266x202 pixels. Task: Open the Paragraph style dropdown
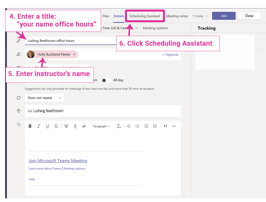click(x=102, y=126)
